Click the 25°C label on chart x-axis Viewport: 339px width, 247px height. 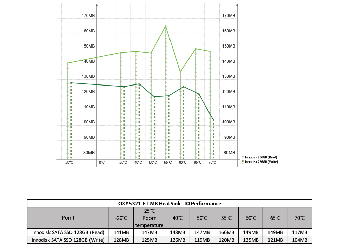[x=123, y=163]
